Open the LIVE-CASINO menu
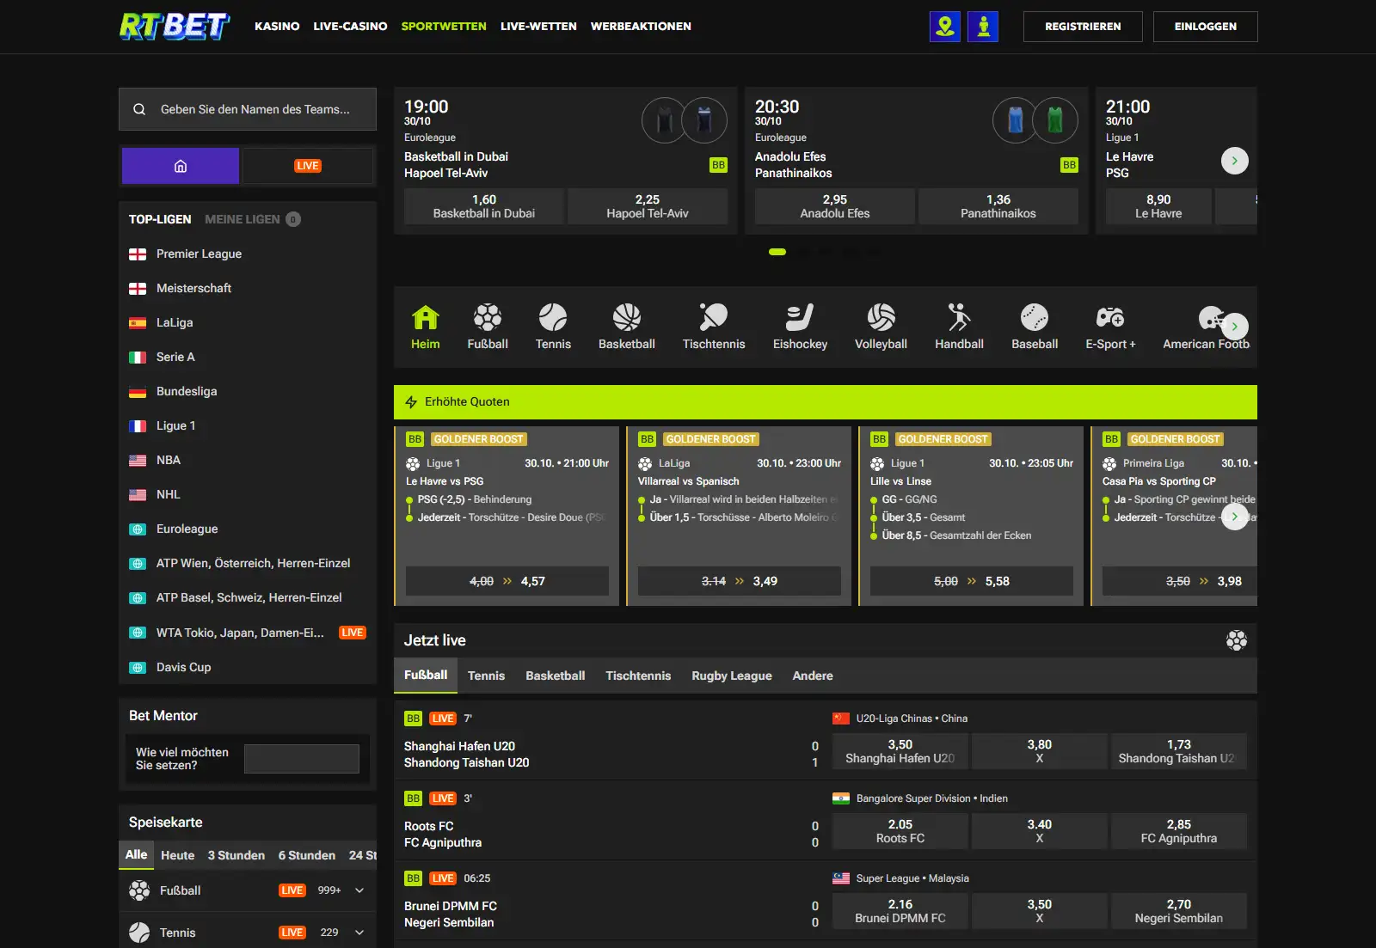Viewport: 1376px width, 948px height. [350, 27]
